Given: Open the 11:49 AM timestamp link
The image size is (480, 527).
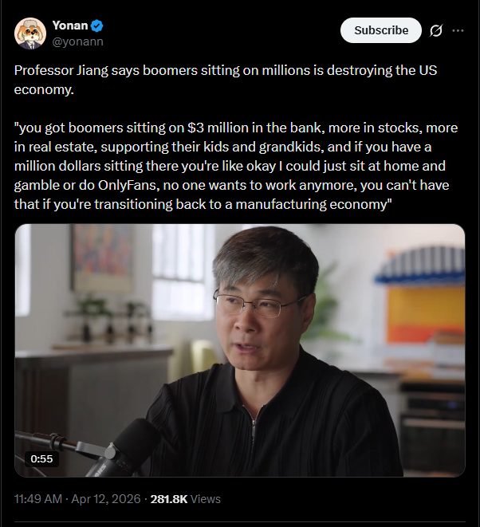Looking at the screenshot, I should click(x=38, y=499).
